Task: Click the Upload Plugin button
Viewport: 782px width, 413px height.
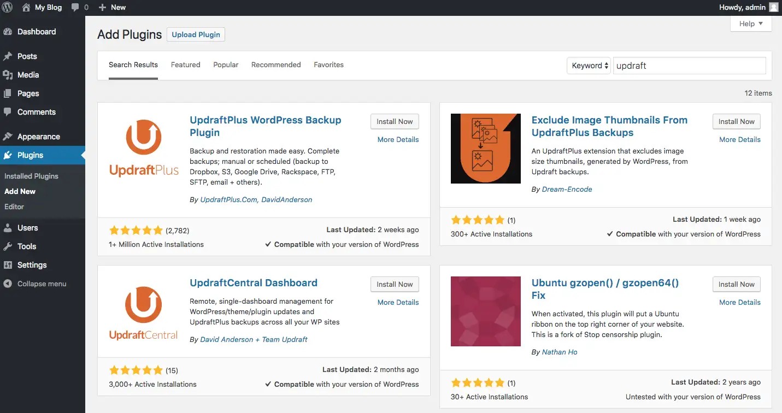Action: (196, 34)
